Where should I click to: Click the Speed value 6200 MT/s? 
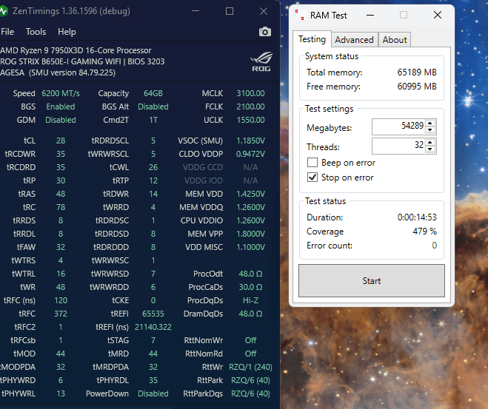[61, 93]
